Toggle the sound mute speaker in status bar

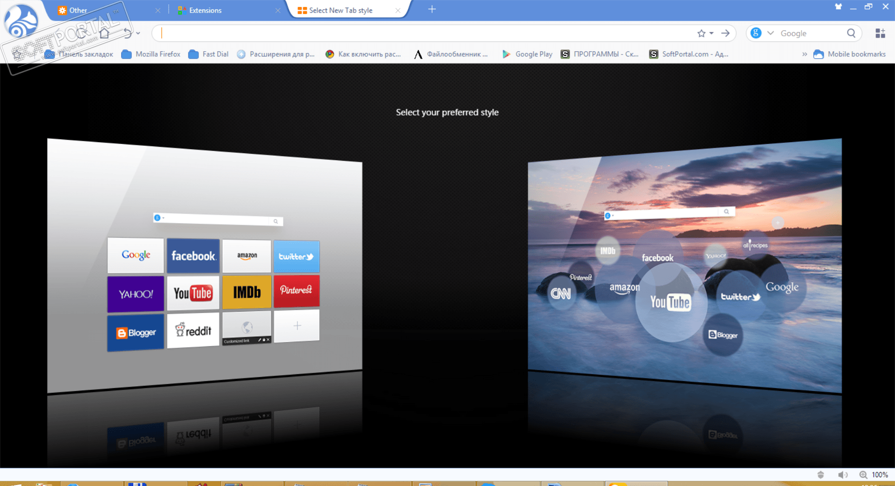pos(843,475)
